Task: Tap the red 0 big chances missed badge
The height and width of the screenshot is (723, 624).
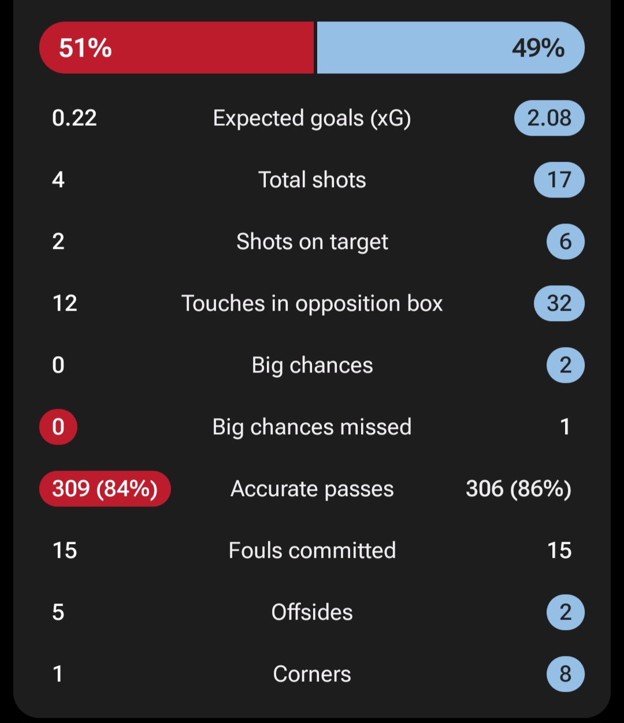Action: (58, 427)
